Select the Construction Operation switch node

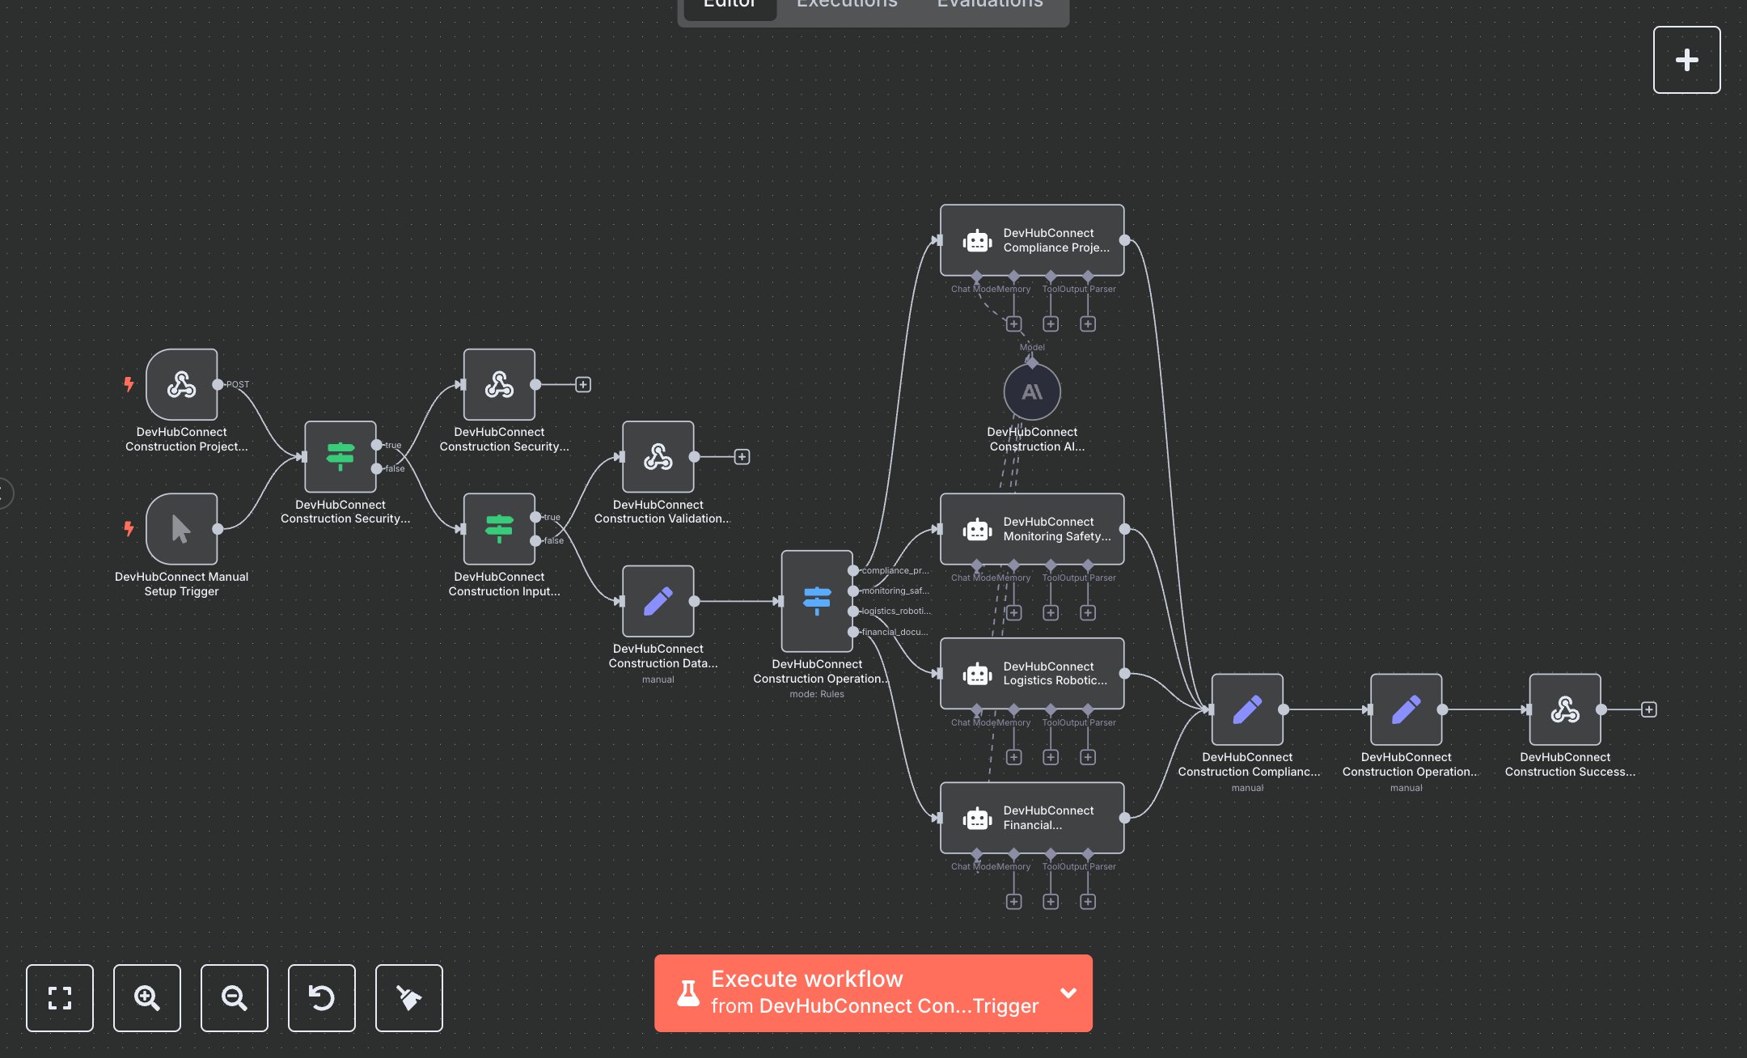[817, 601]
